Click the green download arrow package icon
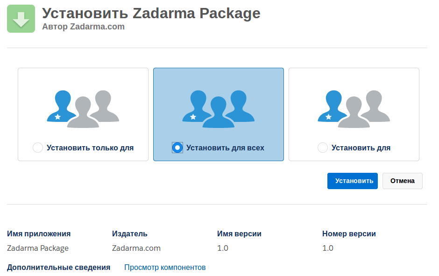The width and height of the screenshot is (439, 276). tap(21, 19)
